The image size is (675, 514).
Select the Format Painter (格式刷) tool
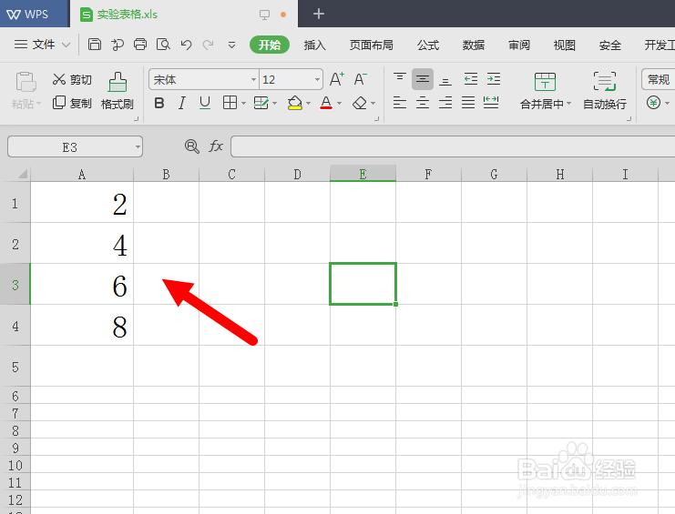point(118,91)
